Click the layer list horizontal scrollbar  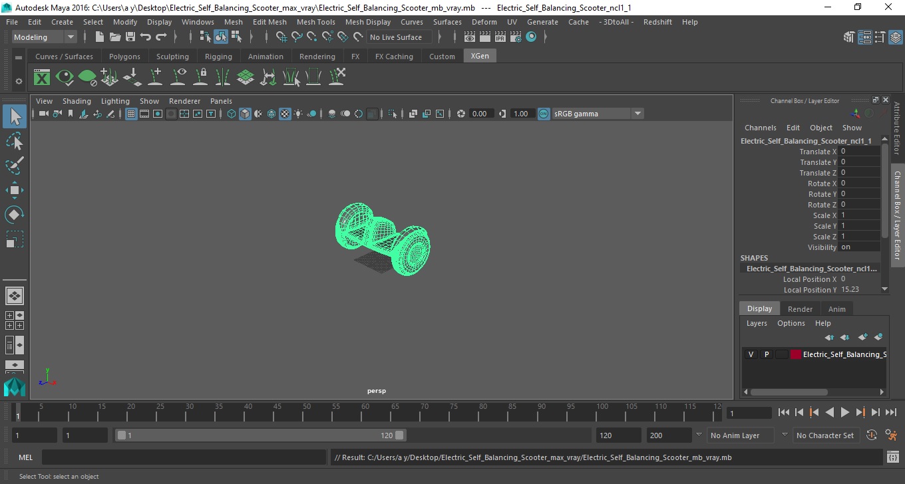click(789, 392)
